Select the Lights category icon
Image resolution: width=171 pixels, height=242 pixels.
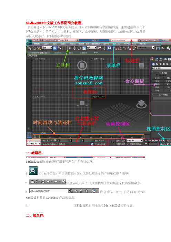pyautogui.click(x=160, y=64)
